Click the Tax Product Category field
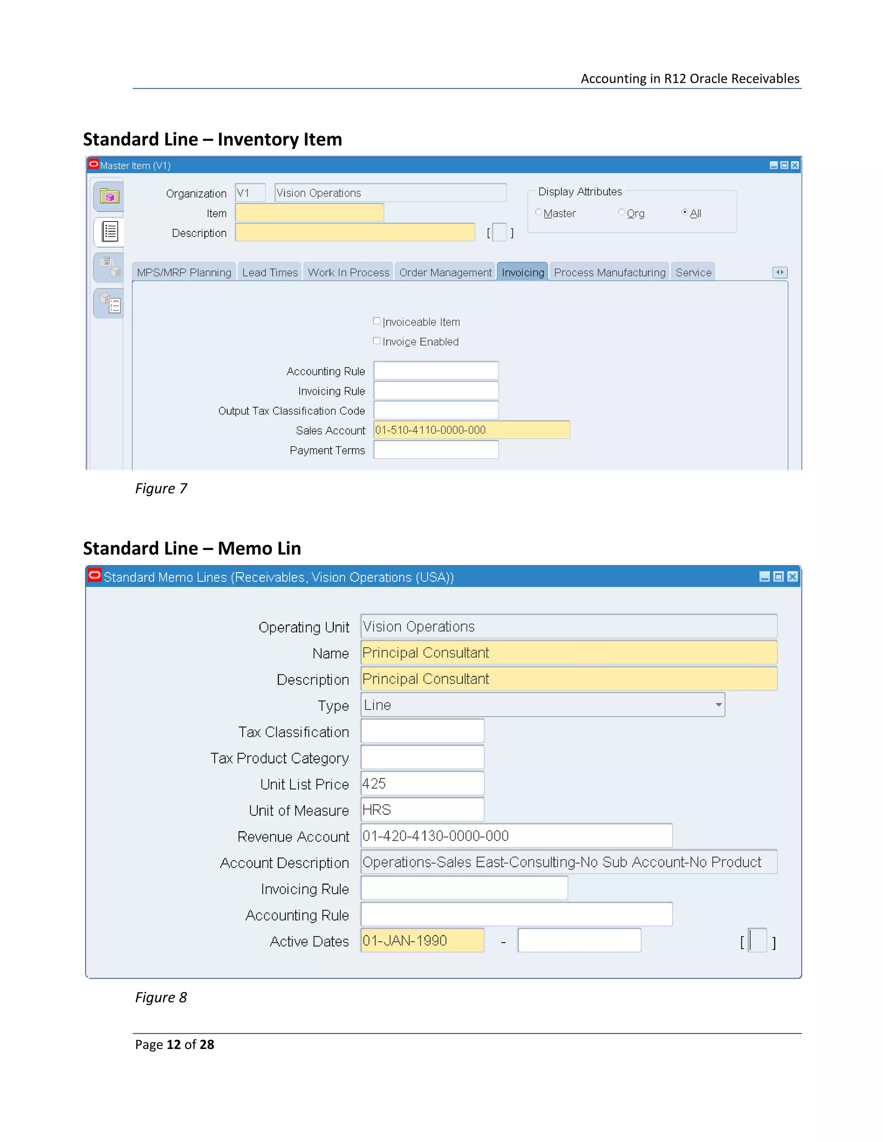This screenshot has height=1142, width=883. point(422,757)
